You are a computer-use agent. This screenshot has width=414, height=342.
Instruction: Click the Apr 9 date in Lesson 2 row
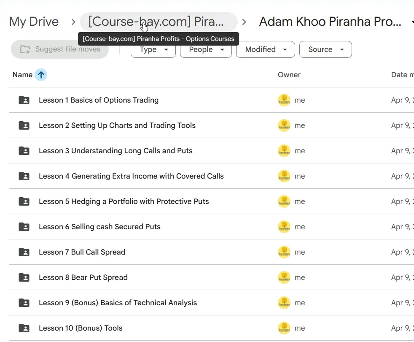click(402, 125)
